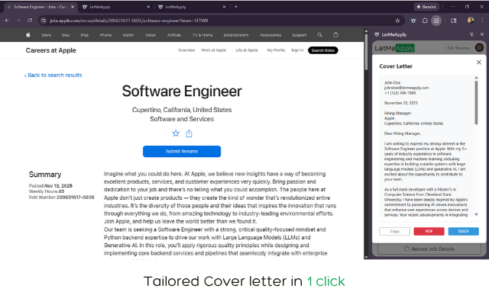This screenshot has height=305, width=489.
Task: Reload the current page
Action: [x=30, y=21]
